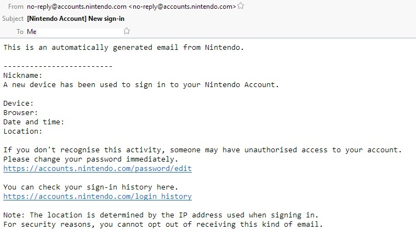Viewport: 416px width, 241px height.
Task: Click the 'Note: The location is determined' line
Action: pos(161,215)
